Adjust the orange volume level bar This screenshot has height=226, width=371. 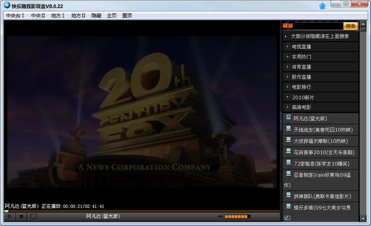click(x=237, y=216)
